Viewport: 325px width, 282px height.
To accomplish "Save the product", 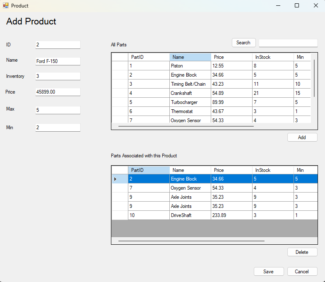I will [269, 271].
